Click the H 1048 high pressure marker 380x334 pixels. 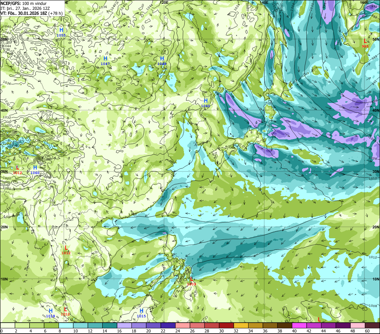162,61
